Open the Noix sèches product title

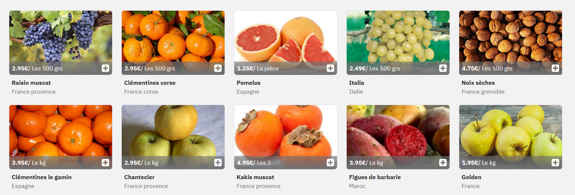[478, 83]
